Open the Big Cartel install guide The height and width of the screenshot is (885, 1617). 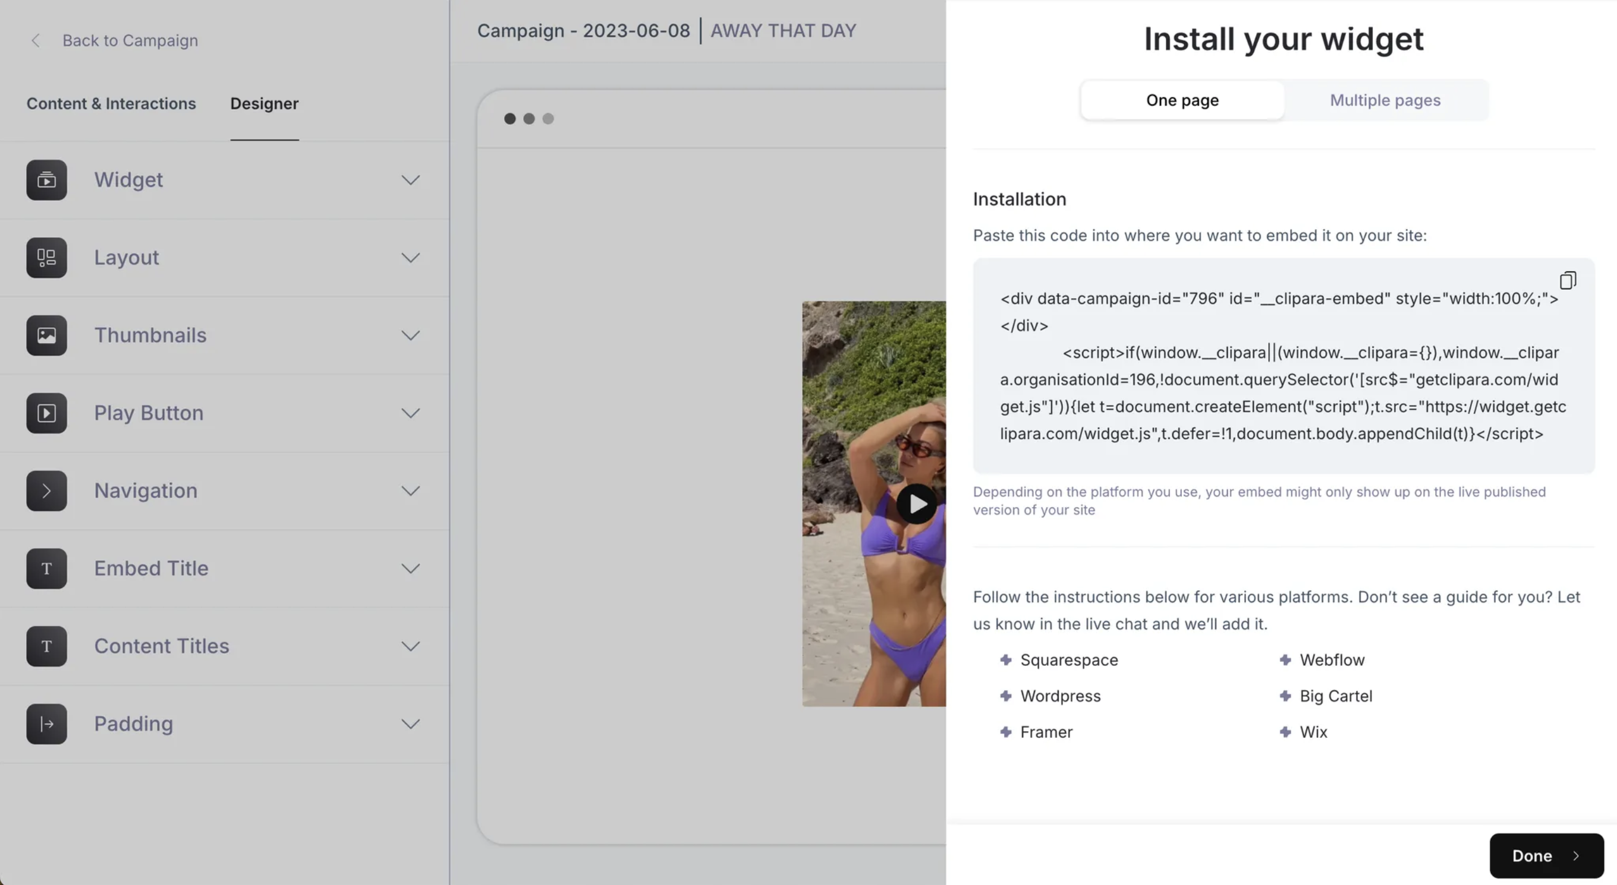pyautogui.click(x=1336, y=696)
